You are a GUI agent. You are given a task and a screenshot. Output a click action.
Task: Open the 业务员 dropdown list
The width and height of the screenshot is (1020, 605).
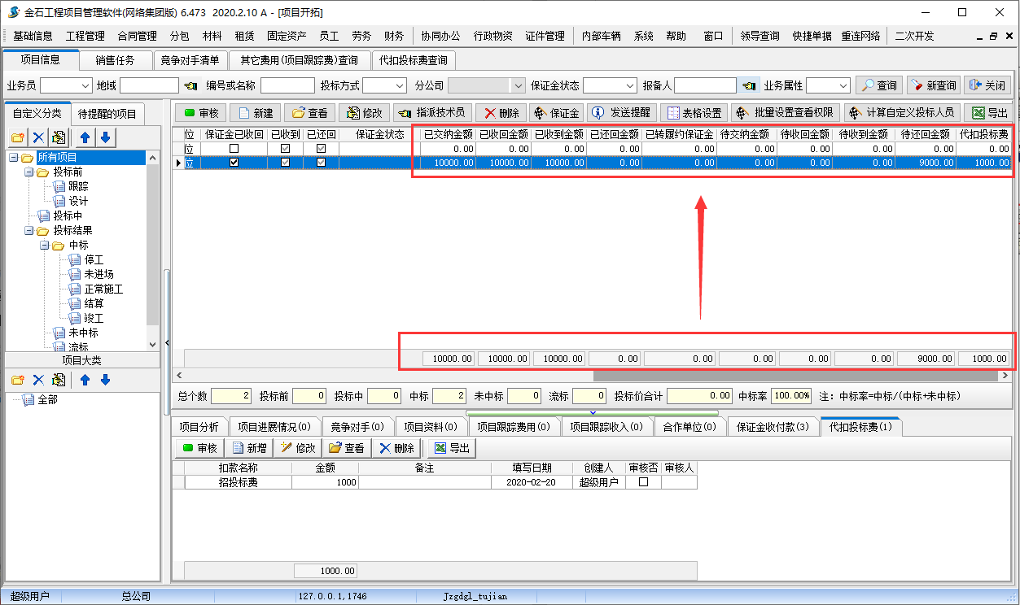(85, 85)
